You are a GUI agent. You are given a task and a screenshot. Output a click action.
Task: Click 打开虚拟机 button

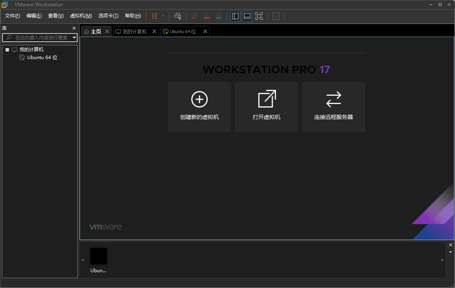click(267, 107)
